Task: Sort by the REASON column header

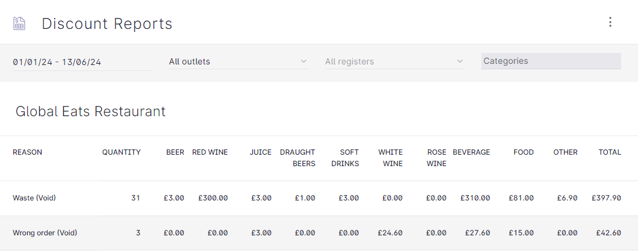Action: [x=27, y=152]
